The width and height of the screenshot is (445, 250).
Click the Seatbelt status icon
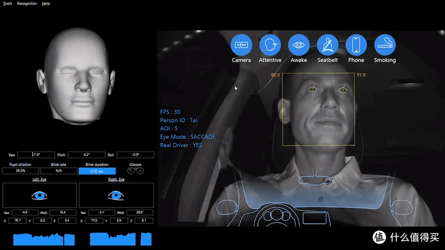click(x=327, y=45)
